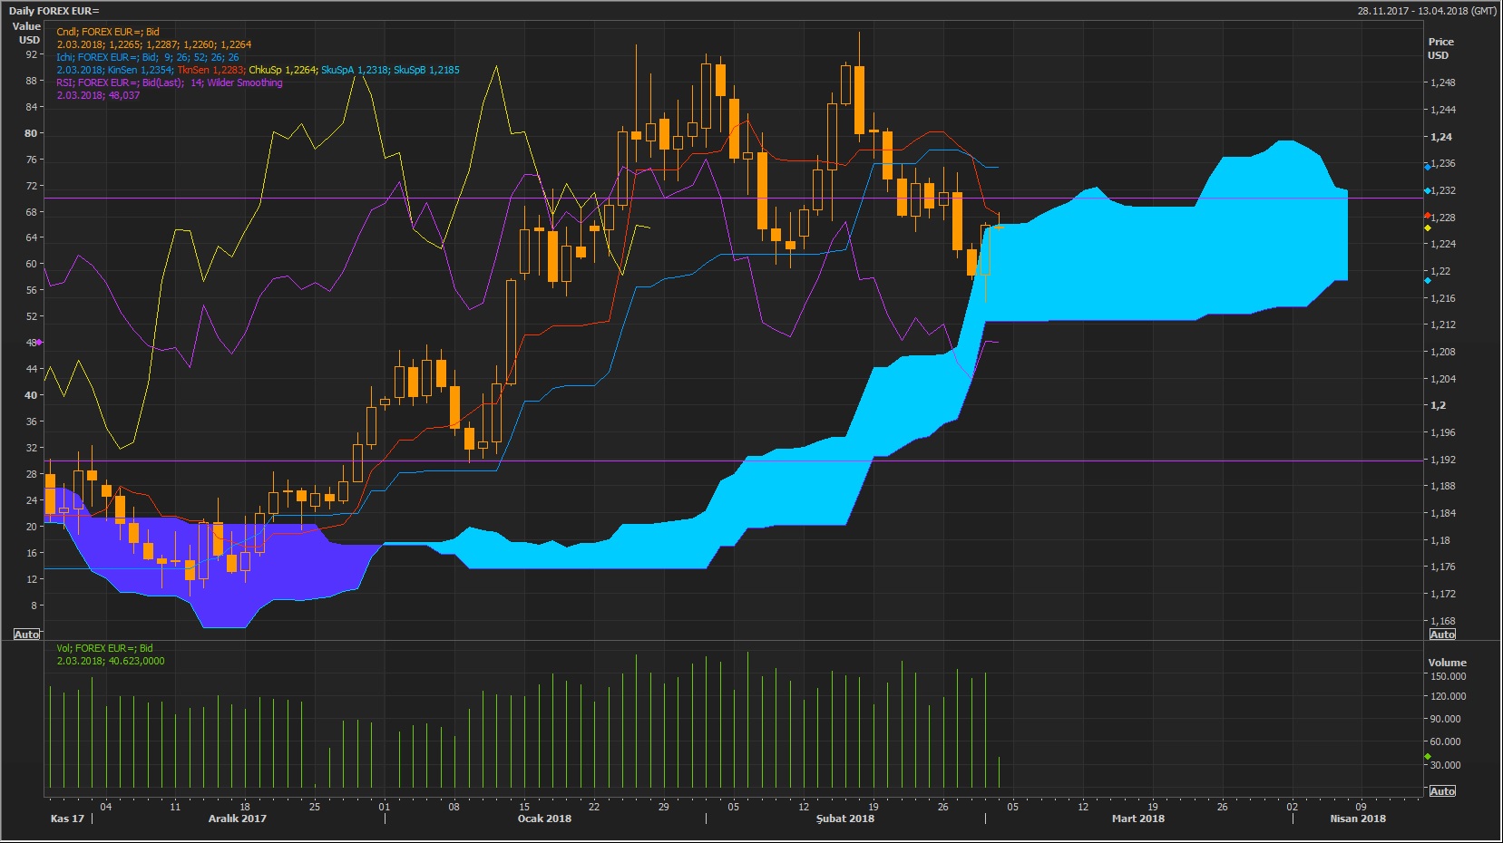The width and height of the screenshot is (1503, 843).
Task: Select the Cndl; FOREX EUR=; Bid legend line
Action: pyautogui.click(x=108, y=32)
